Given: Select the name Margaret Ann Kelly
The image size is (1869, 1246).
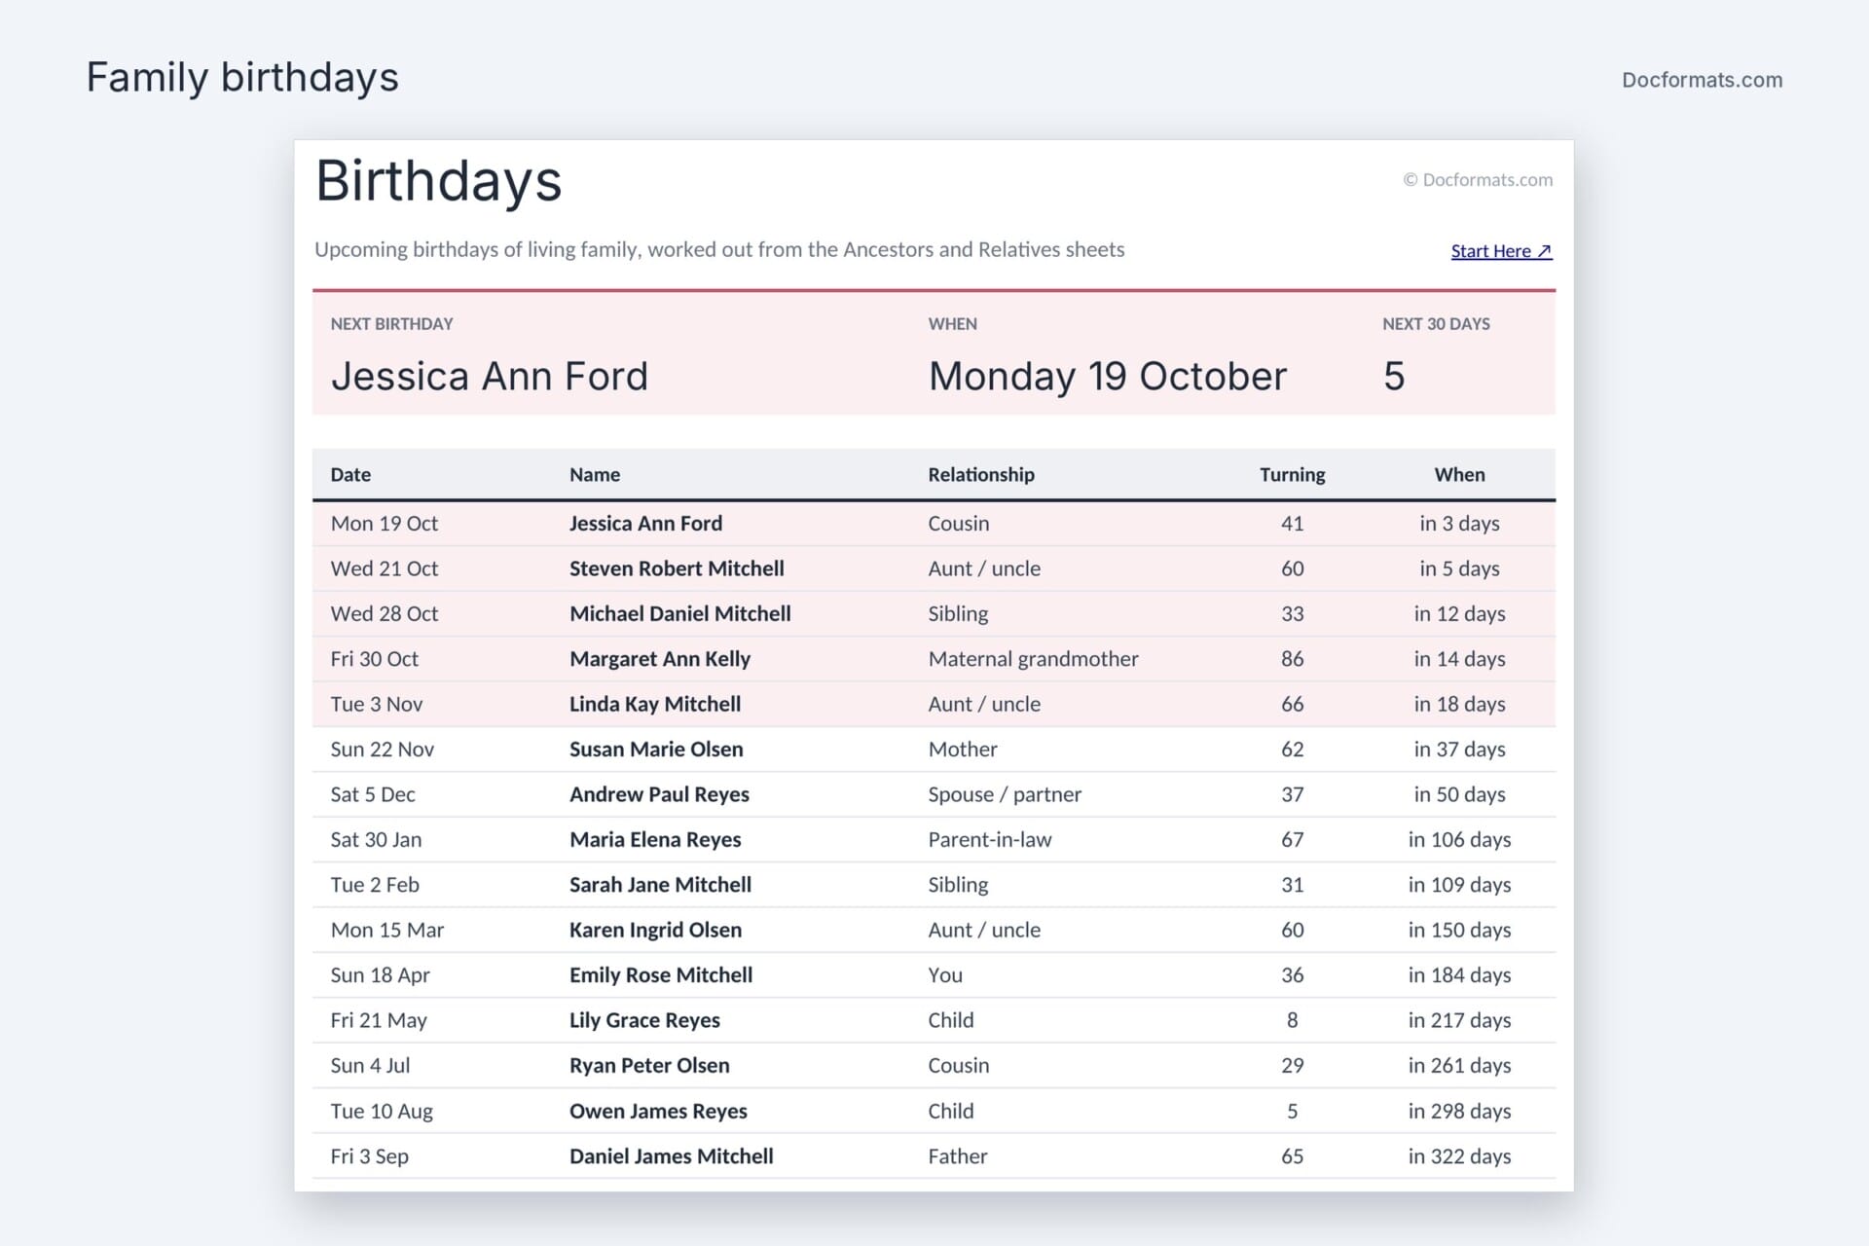Looking at the screenshot, I should (x=660, y=659).
